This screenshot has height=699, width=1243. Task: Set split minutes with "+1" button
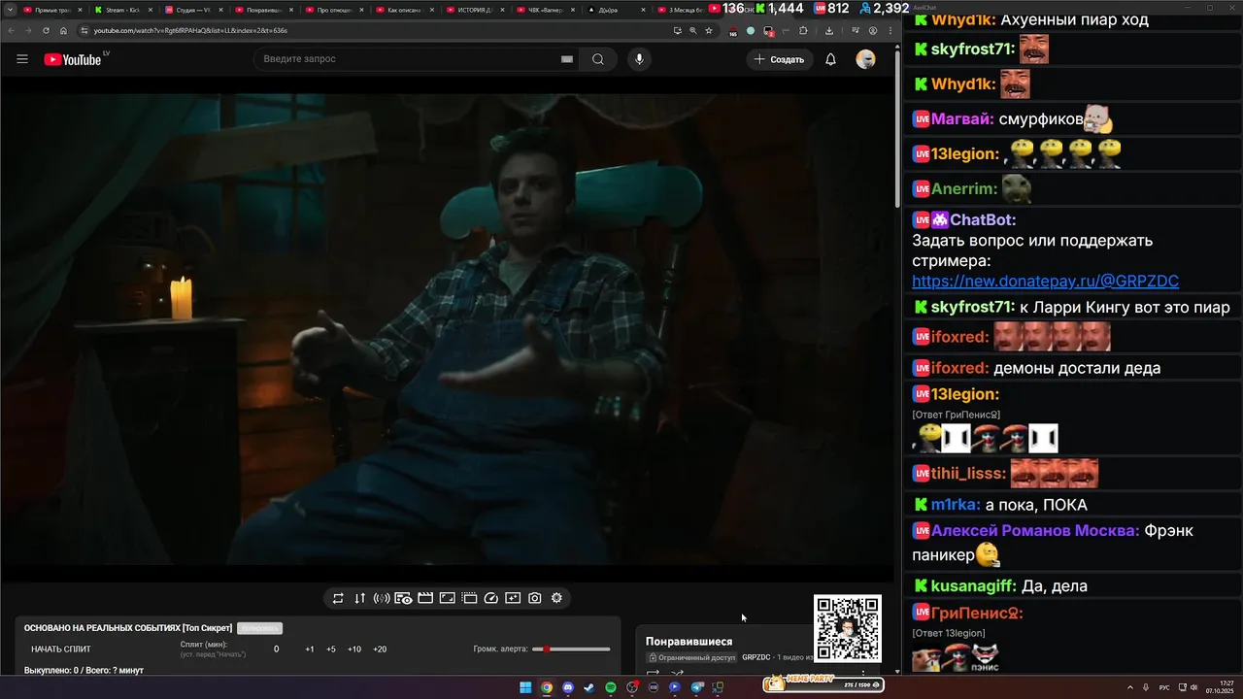(309, 649)
